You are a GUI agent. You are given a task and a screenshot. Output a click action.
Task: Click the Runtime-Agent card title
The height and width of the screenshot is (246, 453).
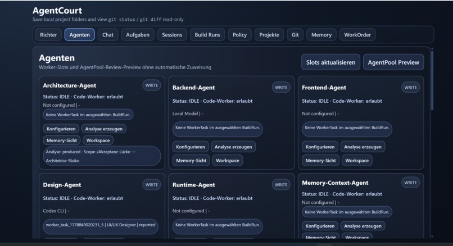coord(193,185)
